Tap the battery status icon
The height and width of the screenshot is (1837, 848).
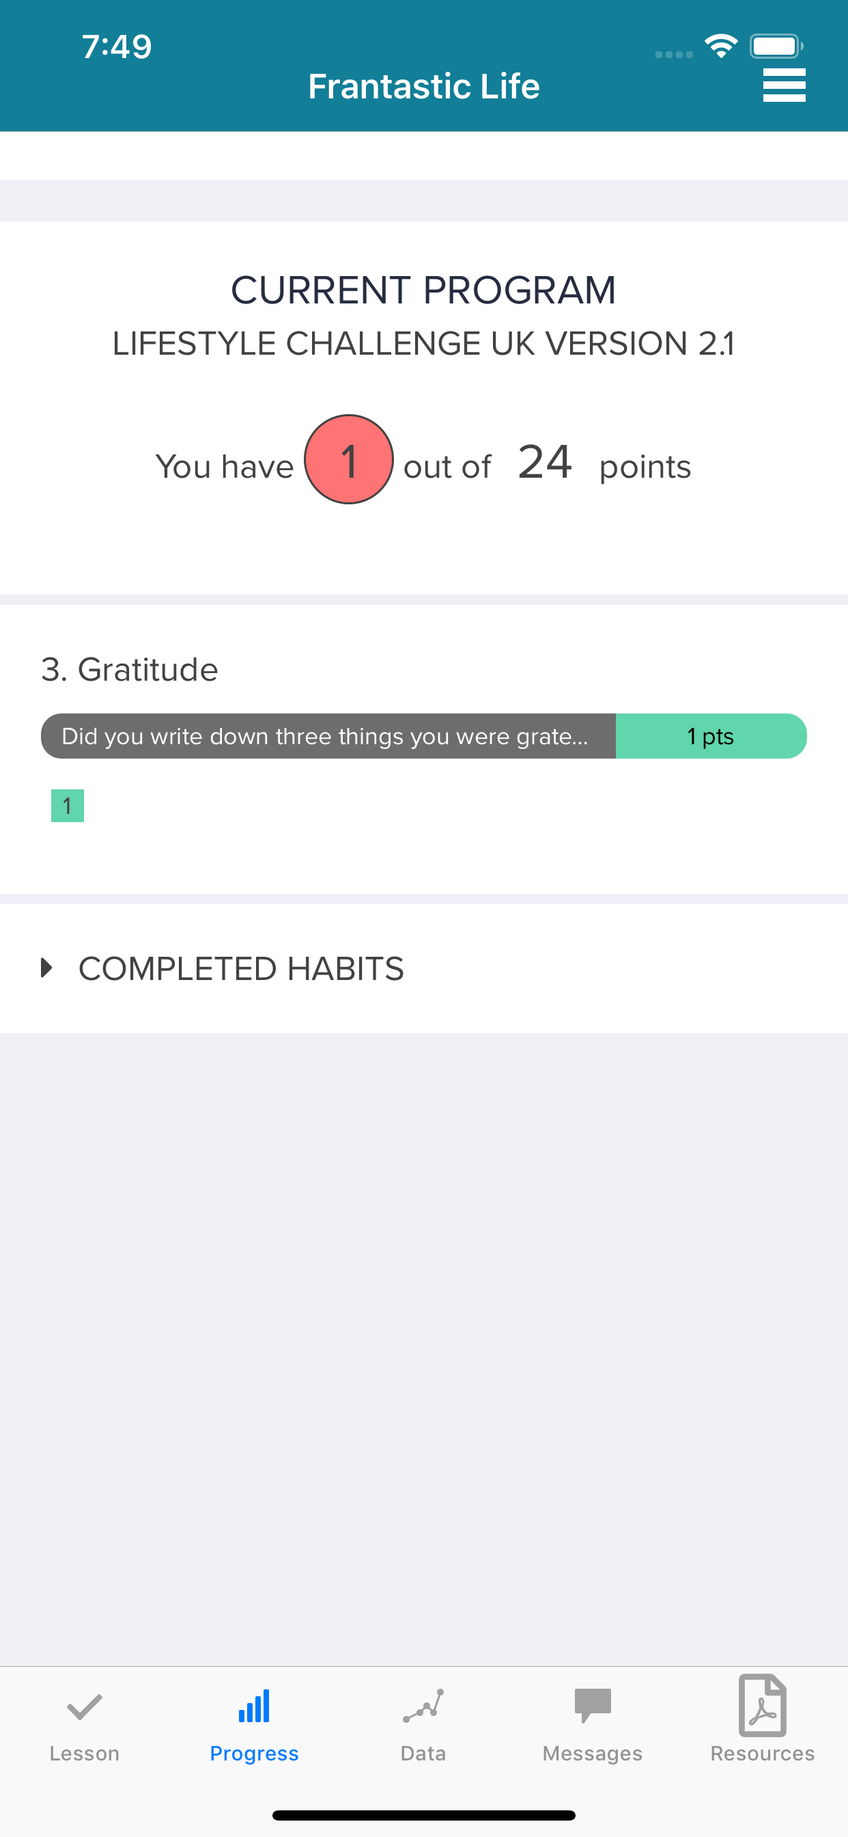777,46
